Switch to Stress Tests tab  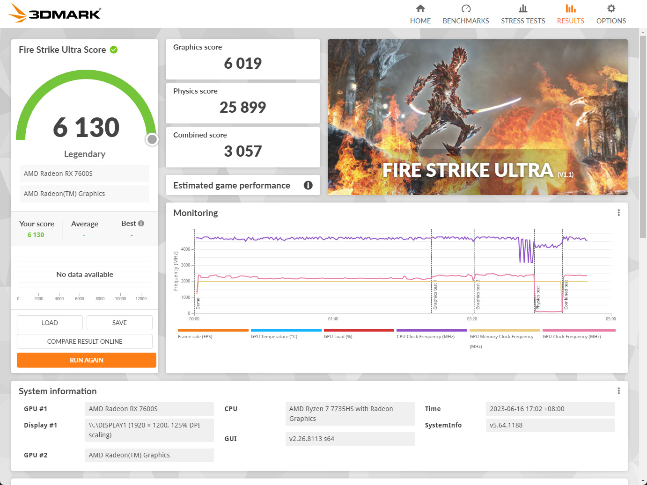[523, 14]
